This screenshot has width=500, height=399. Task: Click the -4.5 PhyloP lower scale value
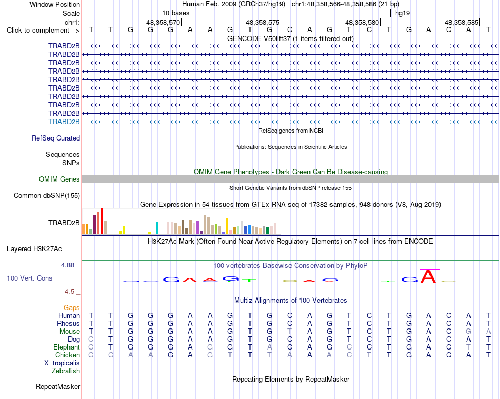pyautogui.click(x=68, y=292)
